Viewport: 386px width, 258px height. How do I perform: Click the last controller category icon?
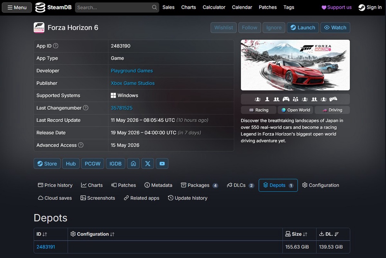[333, 99]
